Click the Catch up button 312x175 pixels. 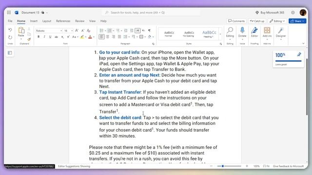(257, 21)
